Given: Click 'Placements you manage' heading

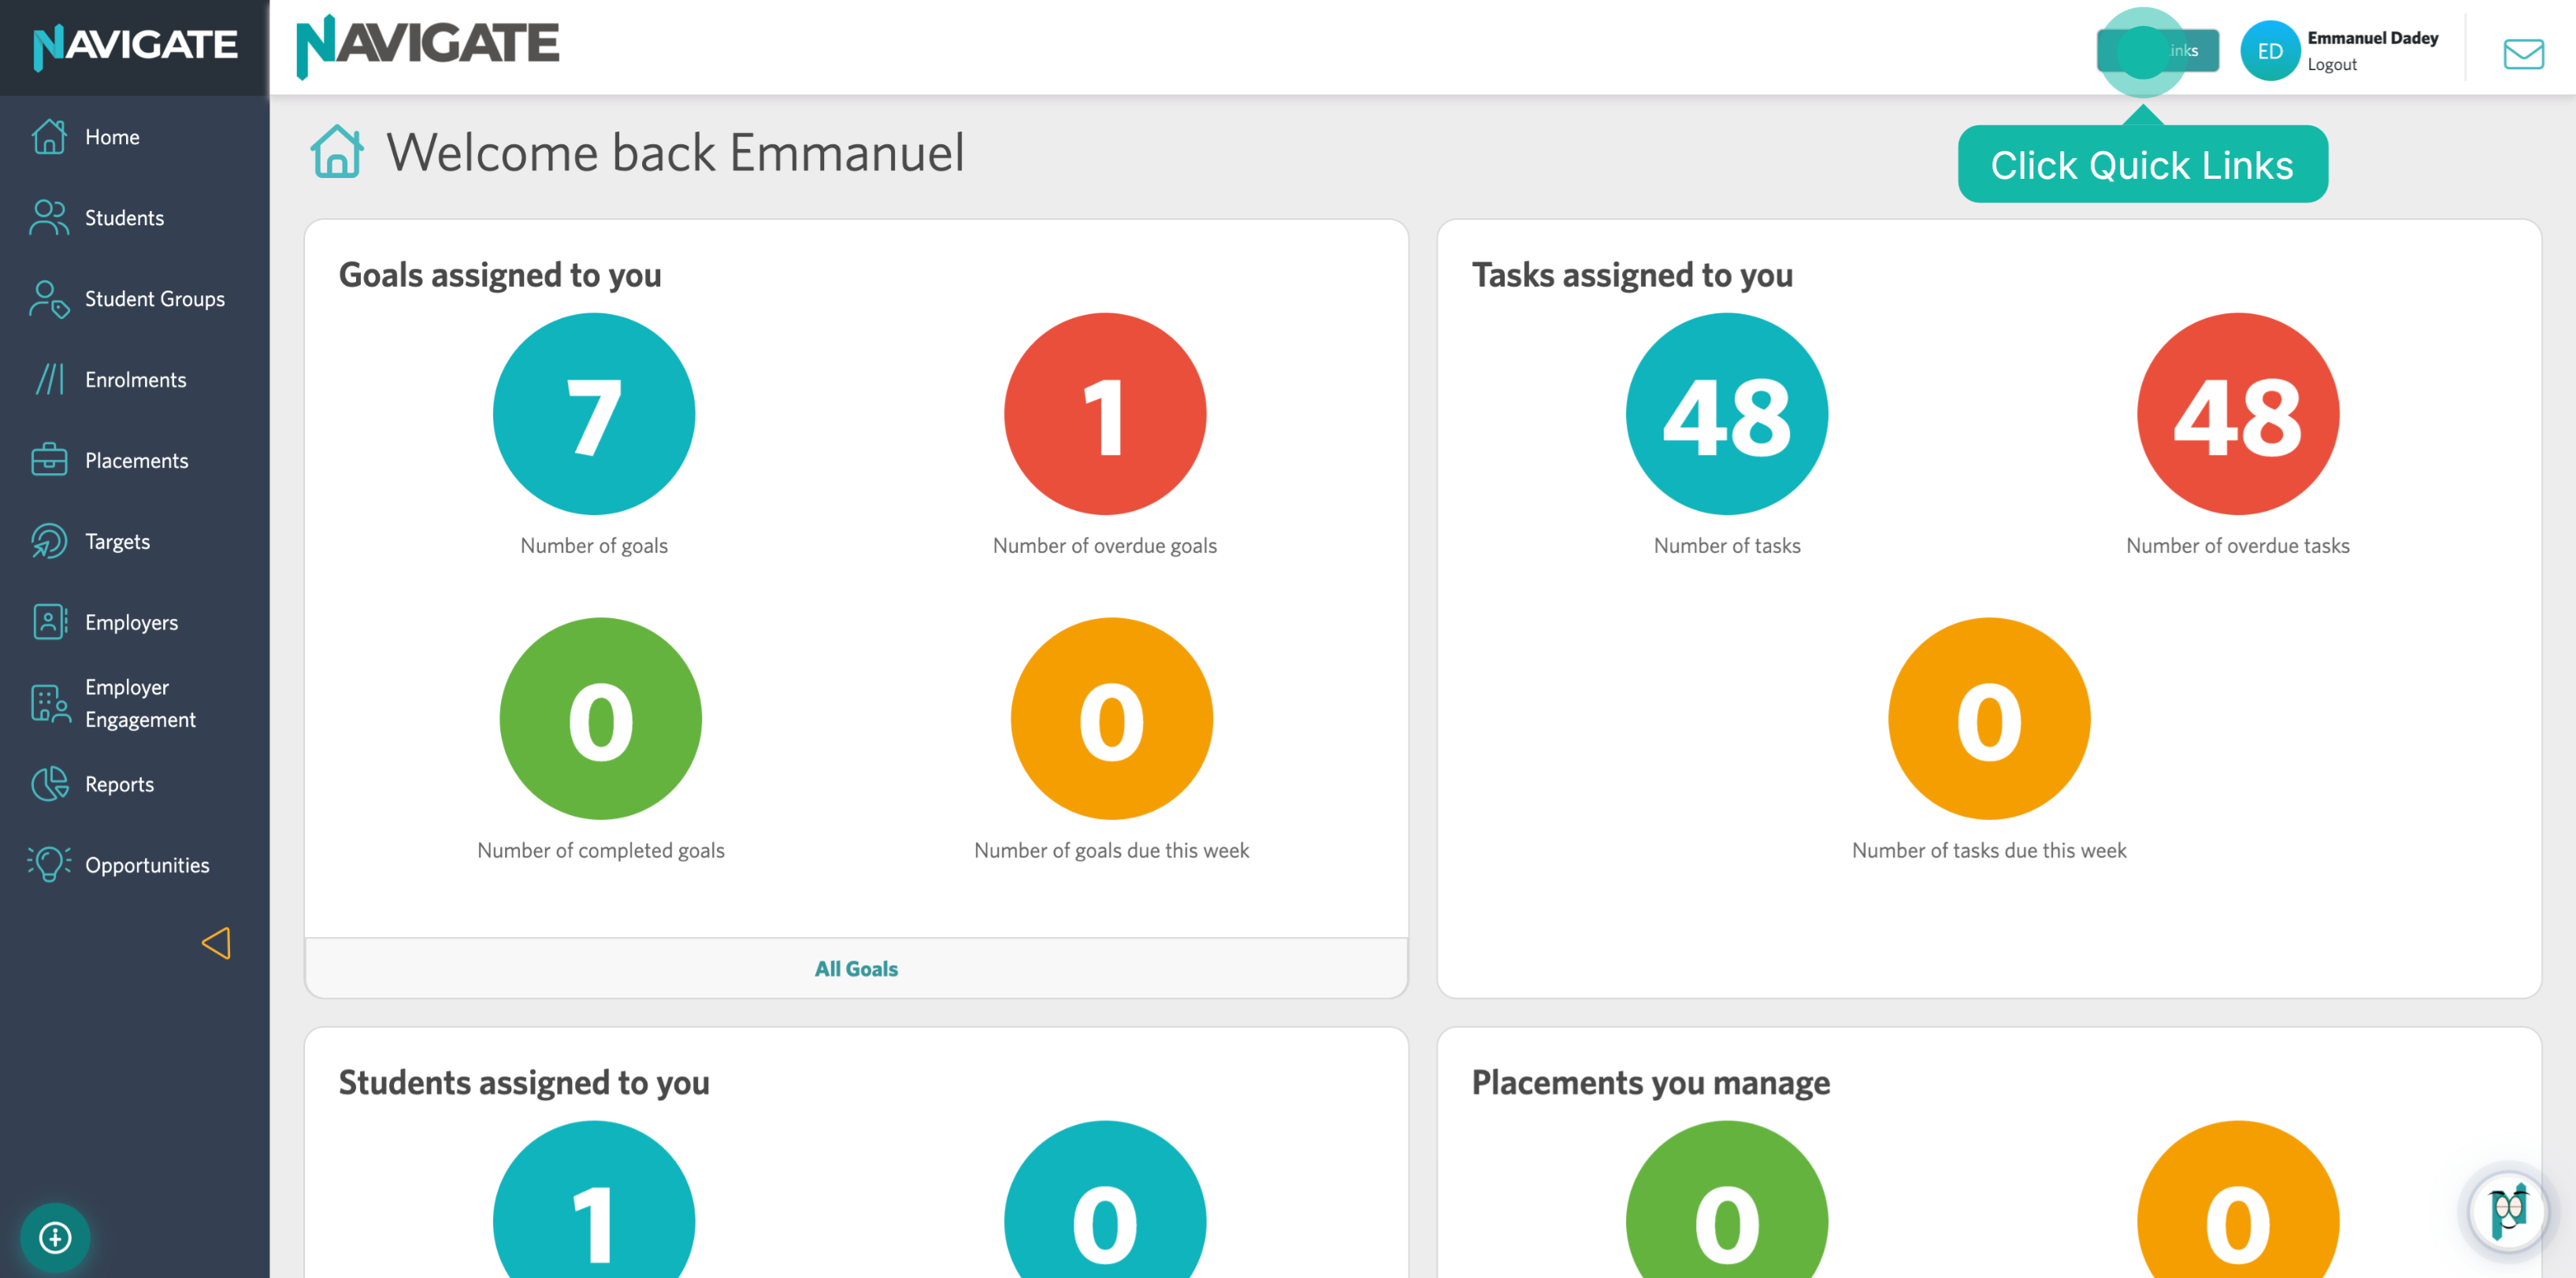Looking at the screenshot, I should [1651, 1082].
